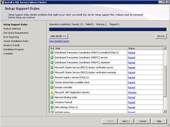Screen dimensions: 170x127
Task: Click the rules list scrollbar down arrow
Action: click(165, 111)
